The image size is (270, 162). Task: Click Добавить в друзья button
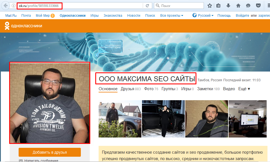50,152
